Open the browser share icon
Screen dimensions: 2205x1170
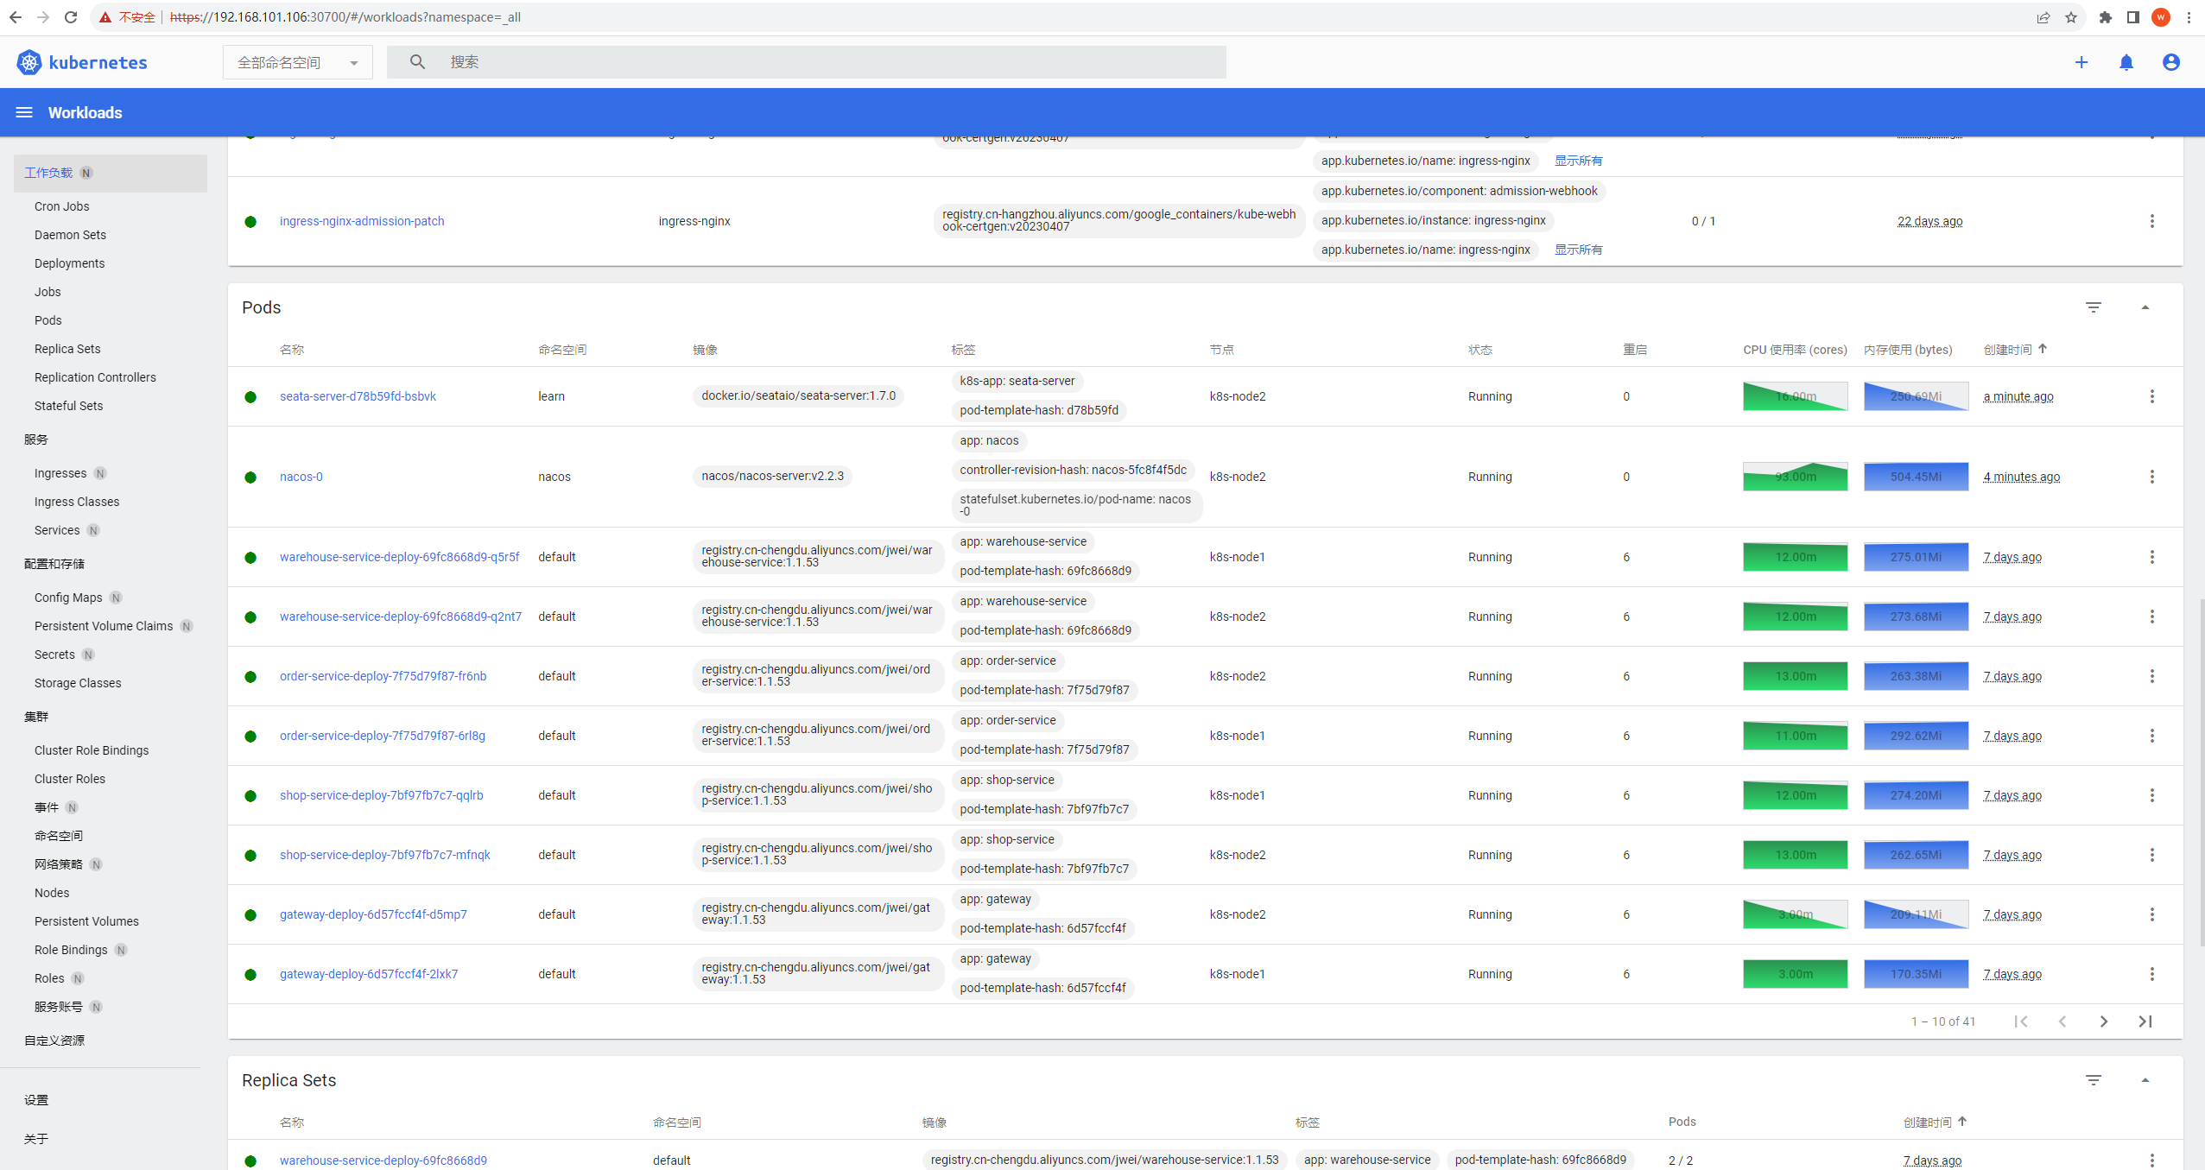coord(2043,17)
